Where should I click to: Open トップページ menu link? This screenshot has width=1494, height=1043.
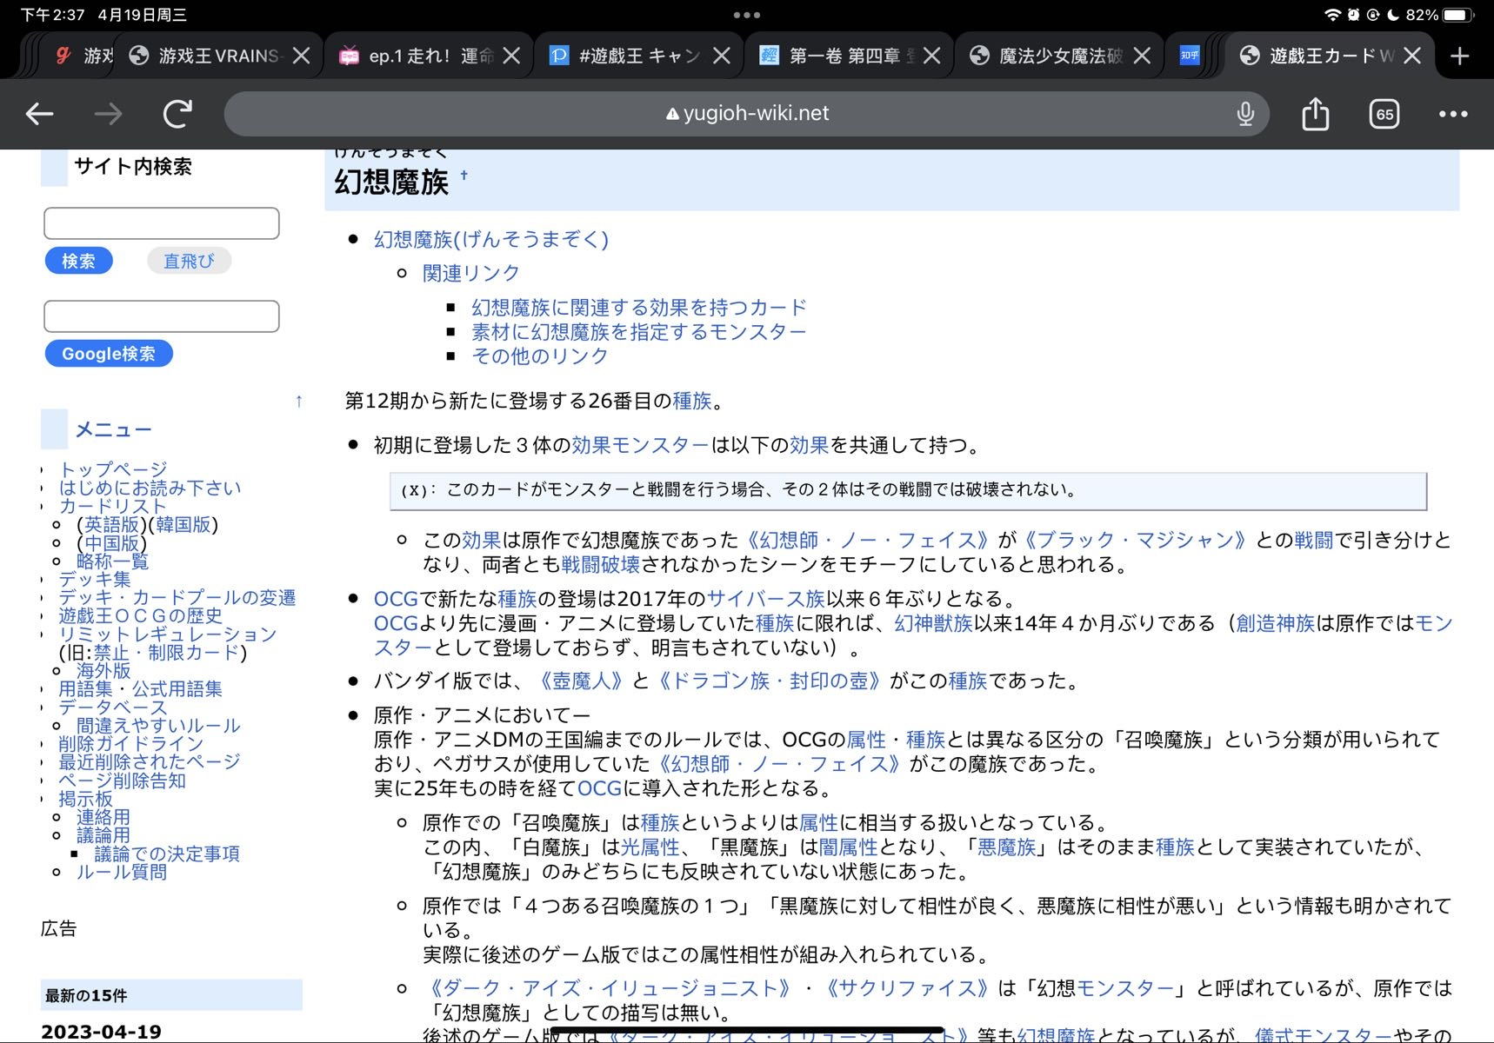(113, 469)
